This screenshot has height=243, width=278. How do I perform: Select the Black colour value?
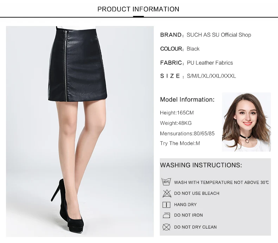click(x=193, y=49)
